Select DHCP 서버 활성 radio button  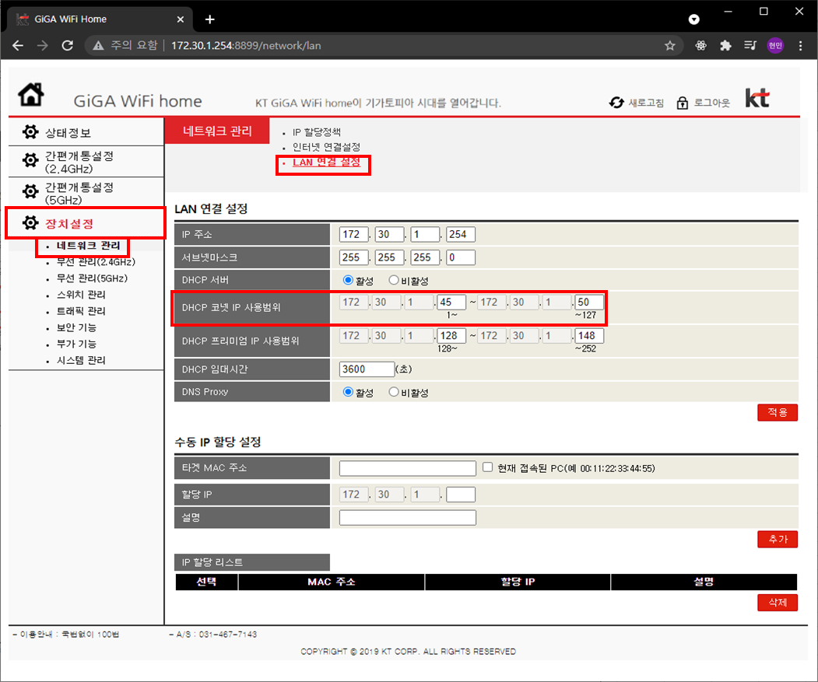pyautogui.click(x=348, y=280)
